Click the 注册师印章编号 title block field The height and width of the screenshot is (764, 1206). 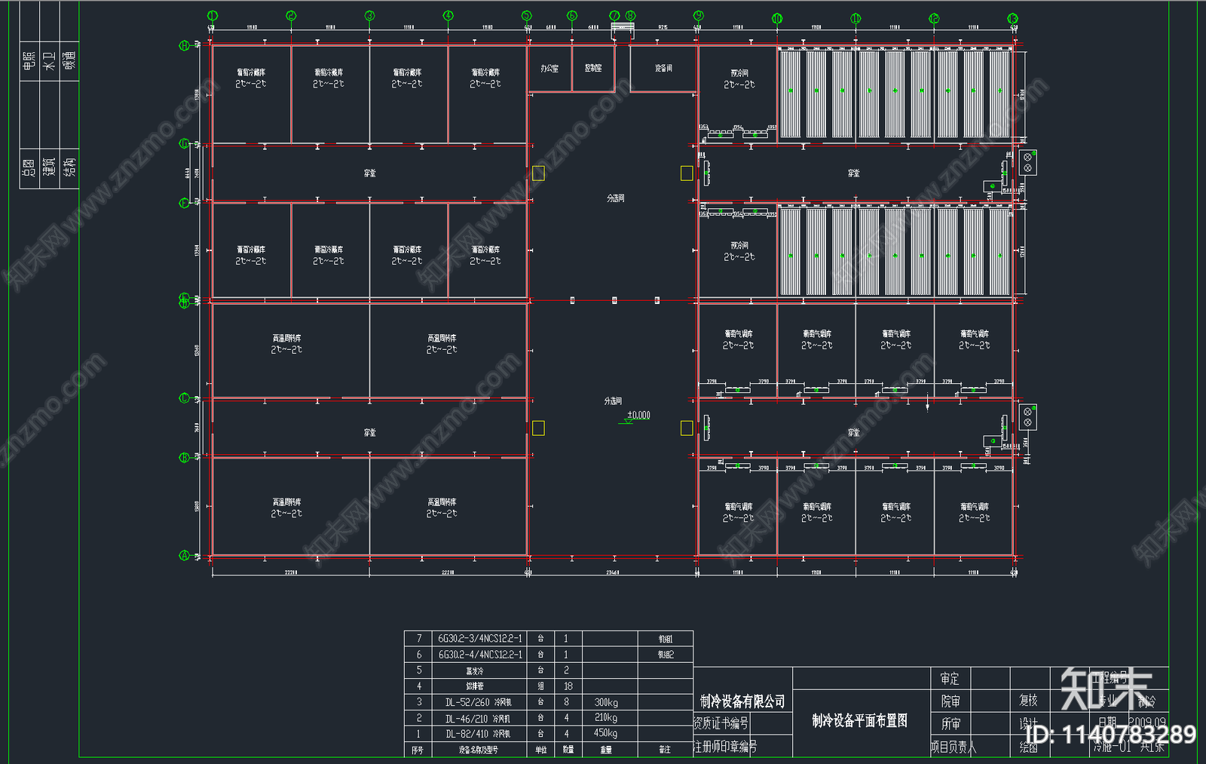tap(725, 747)
